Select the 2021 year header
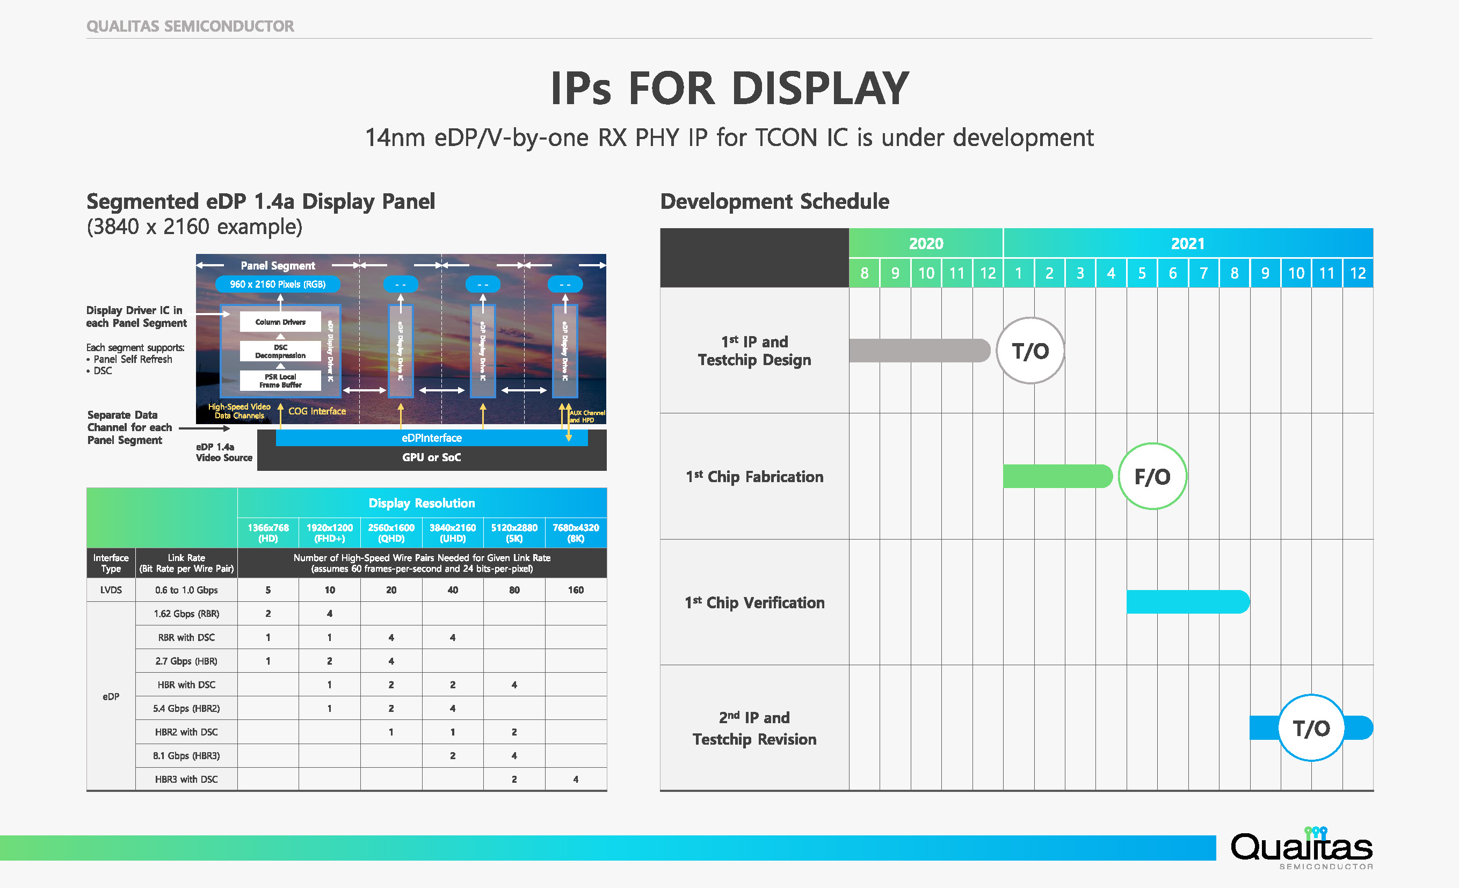The height and width of the screenshot is (888, 1459). click(1187, 243)
